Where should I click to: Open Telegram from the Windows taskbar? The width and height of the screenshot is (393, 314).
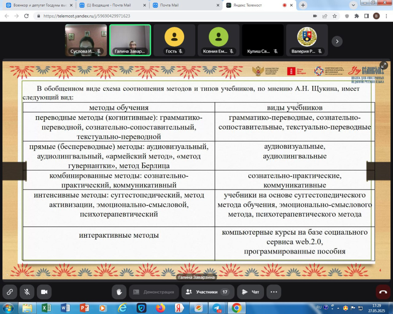[x=217, y=308]
